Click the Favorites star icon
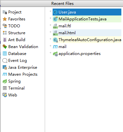 (5, 19)
